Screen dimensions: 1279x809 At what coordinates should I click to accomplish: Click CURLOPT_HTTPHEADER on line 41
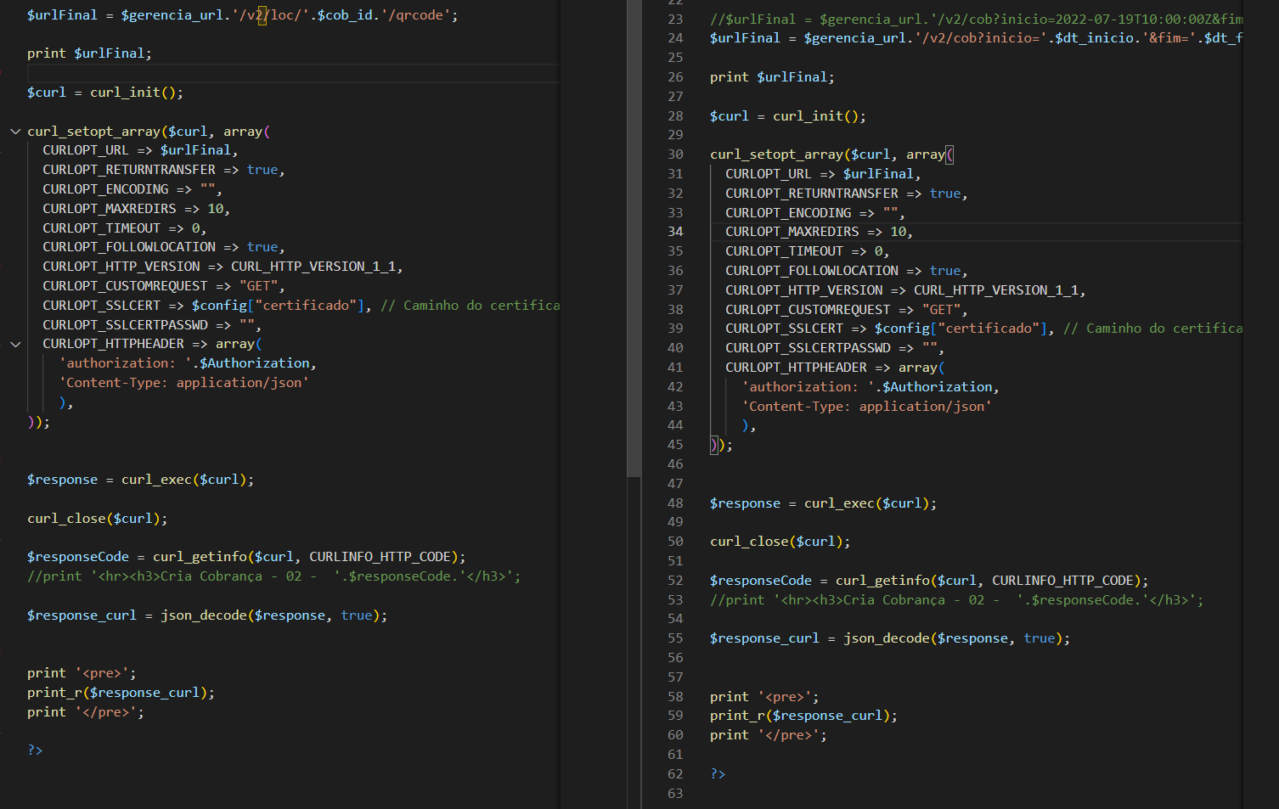[x=796, y=368]
